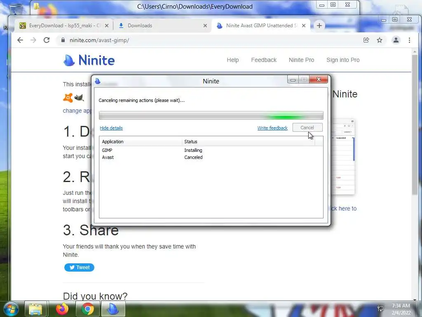Share this page icon in address bar
This screenshot has width=422, height=317.
tap(366, 40)
